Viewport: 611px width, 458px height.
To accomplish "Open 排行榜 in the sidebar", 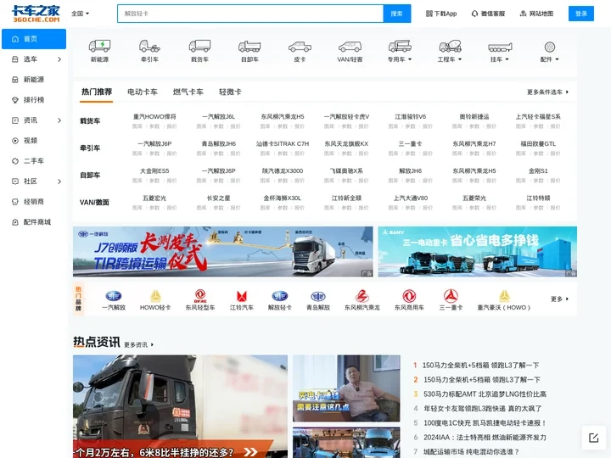I will click(34, 100).
